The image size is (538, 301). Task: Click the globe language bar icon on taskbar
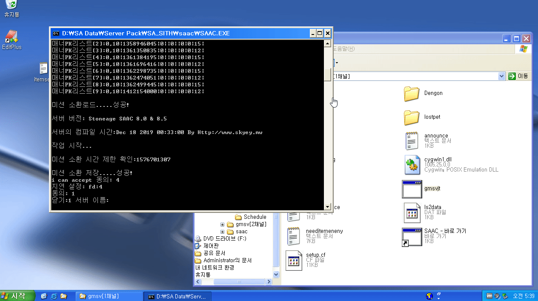pos(429,296)
